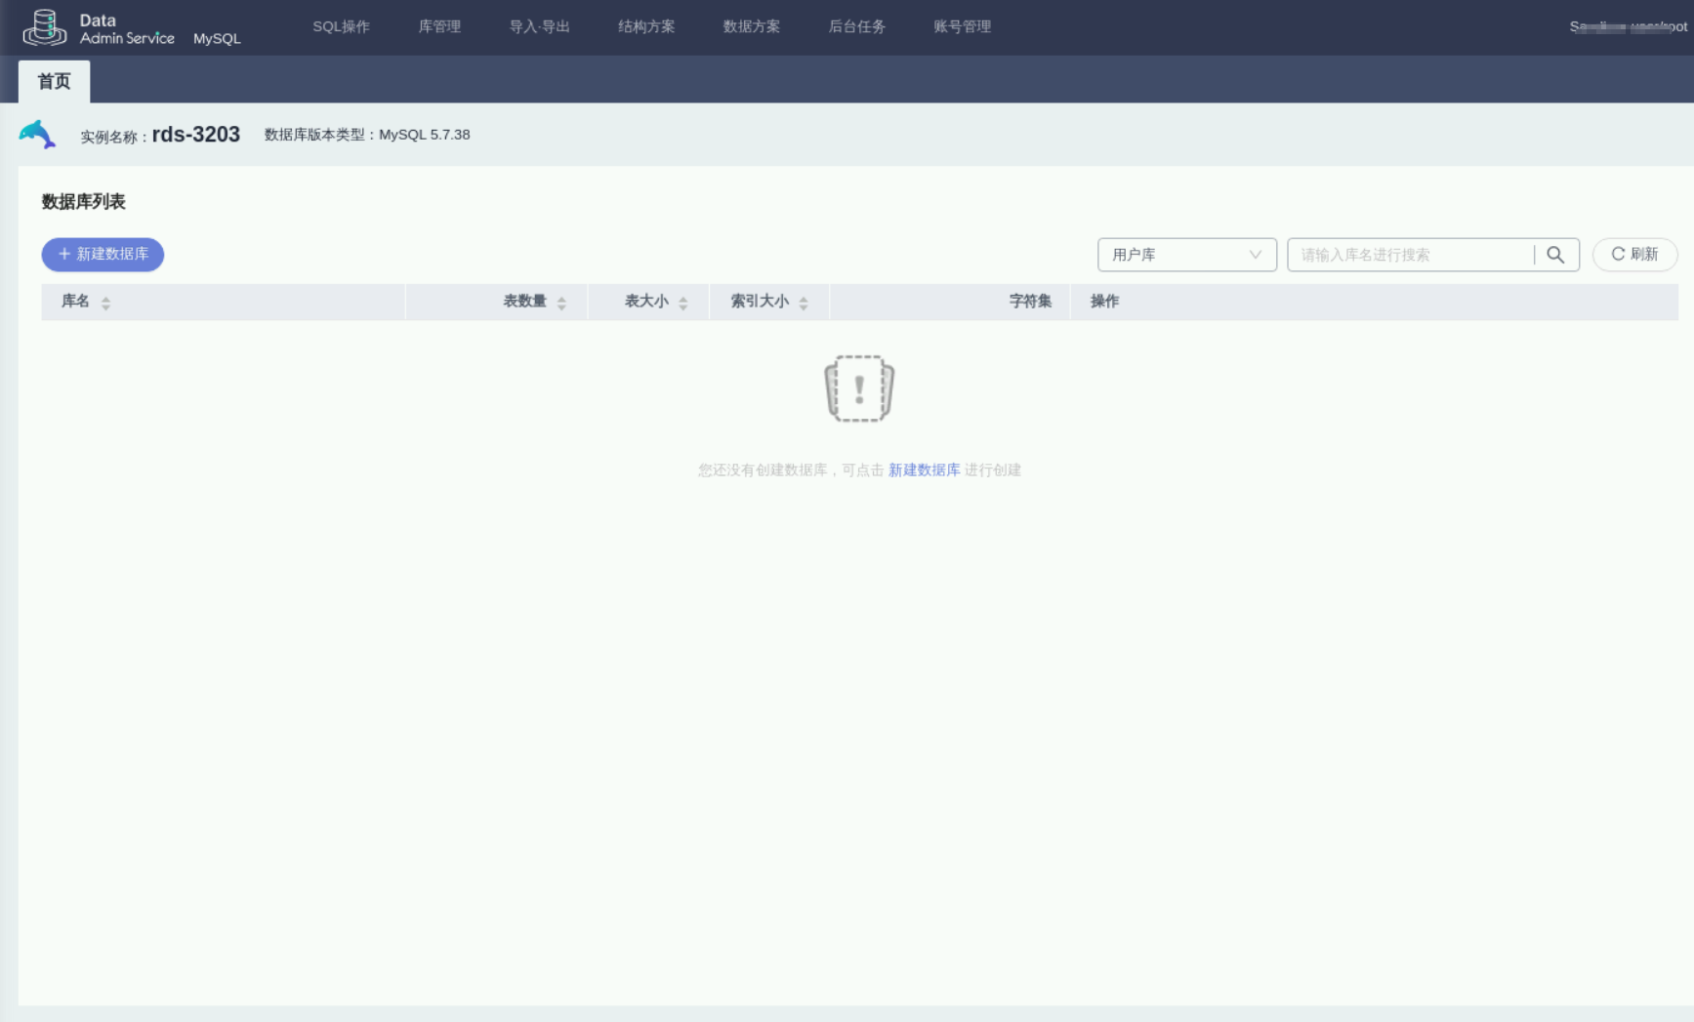This screenshot has height=1022, width=1694.
Task: Open the 数据方案 menu
Action: click(752, 26)
